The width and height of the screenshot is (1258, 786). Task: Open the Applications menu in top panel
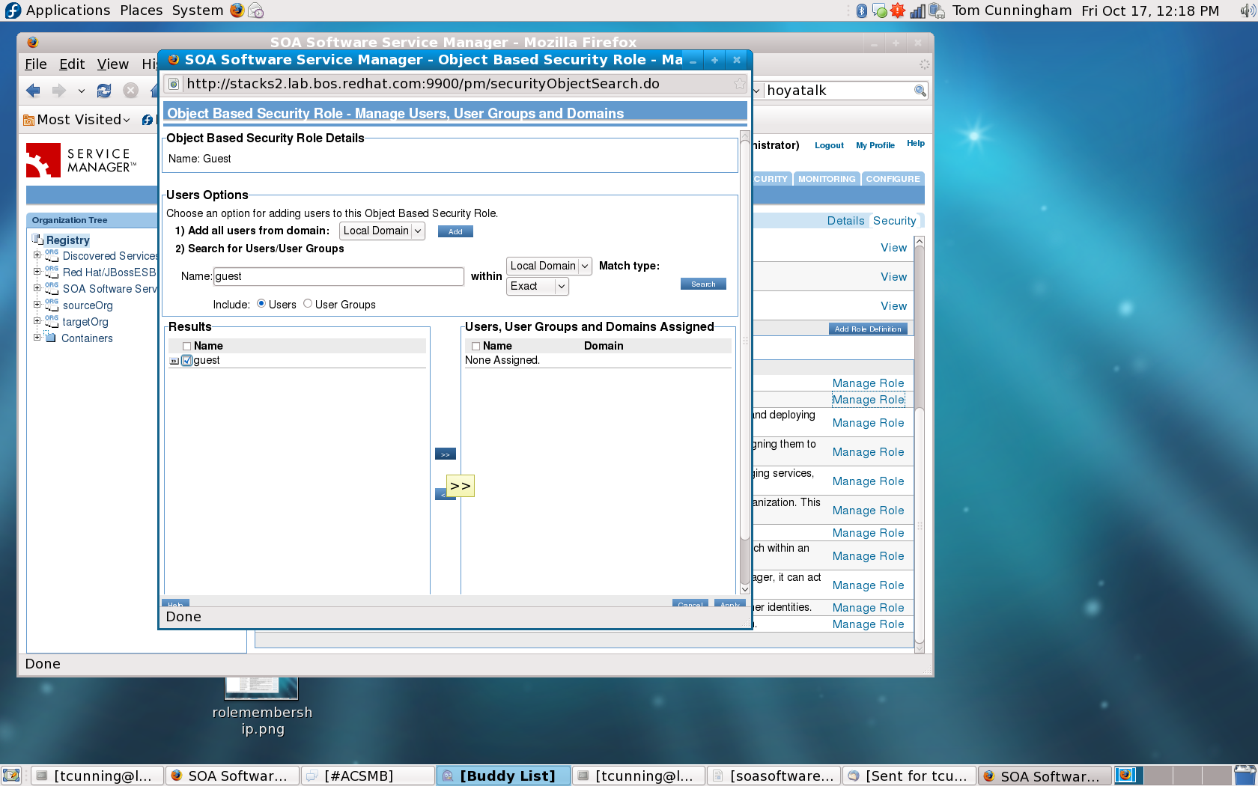(x=68, y=10)
